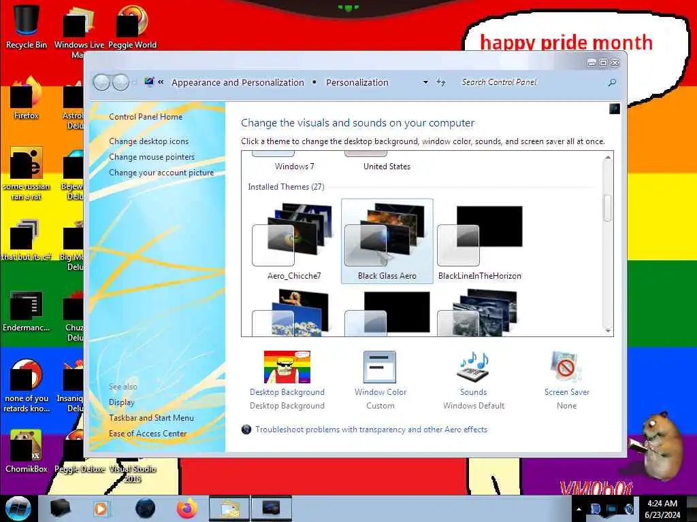Open the Recycle Bin desktop icon
The image size is (697, 522).
click(x=27, y=27)
